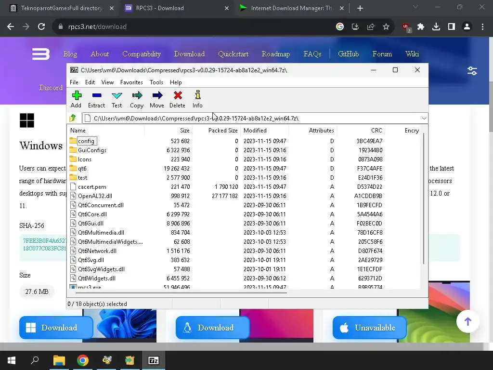Image resolution: width=493 pixels, height=370 pixels.
Task: Select the qt6 folder
Action: pos(82,168)
